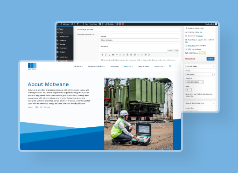Viewport: 238px width, 173px height.
Task: Focus the Heading field containing About Motwane
Action: (140, 40)
